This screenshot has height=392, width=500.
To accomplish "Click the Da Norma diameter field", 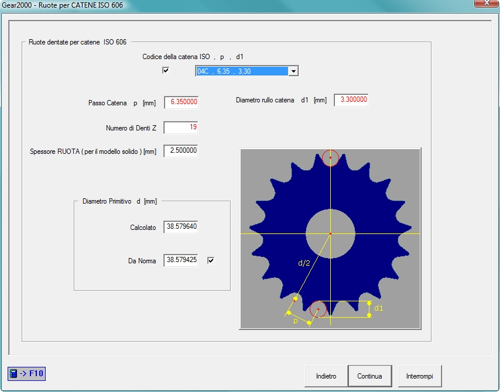I will pos(181,260).
